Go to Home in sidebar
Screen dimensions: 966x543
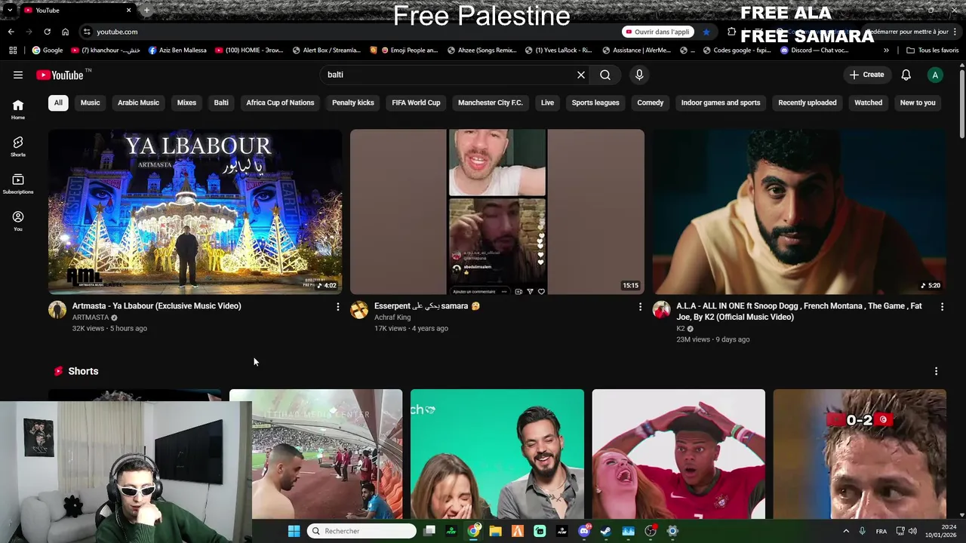[18, 109]
